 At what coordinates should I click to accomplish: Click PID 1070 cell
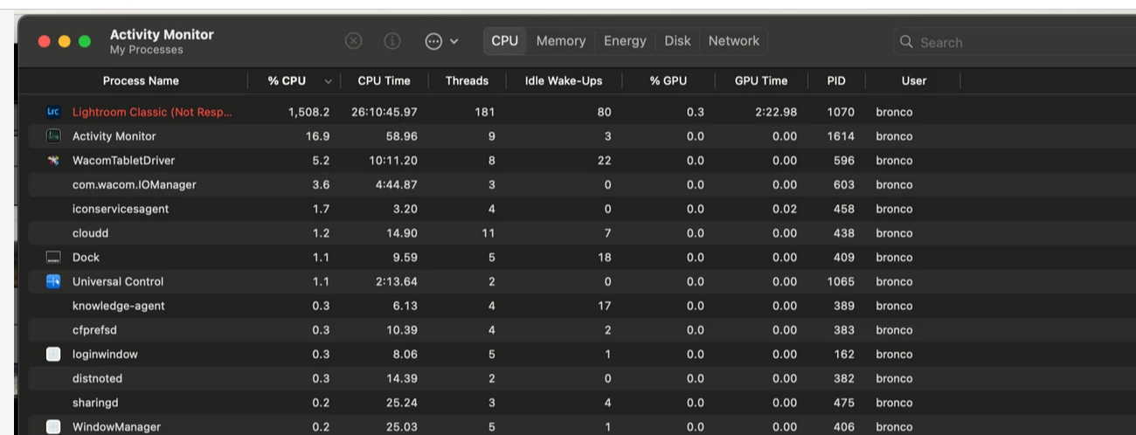(841, 113)
